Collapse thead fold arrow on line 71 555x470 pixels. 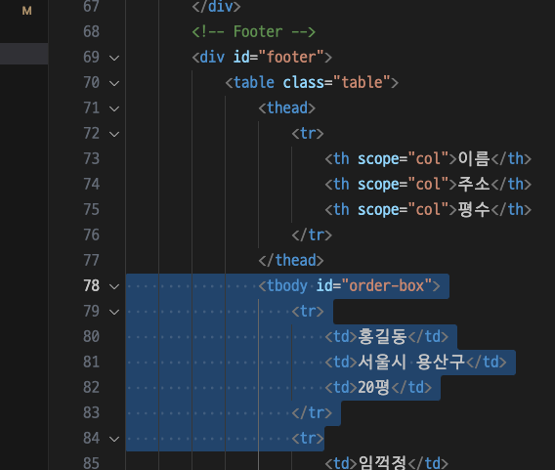(x=114, y=108)
